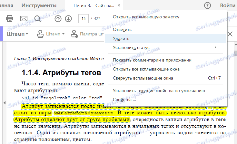
Task: Choose Ответить in the context menu
Action: (166, 29)
